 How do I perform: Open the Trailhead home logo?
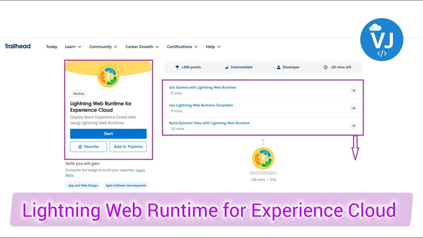(18, 46)
